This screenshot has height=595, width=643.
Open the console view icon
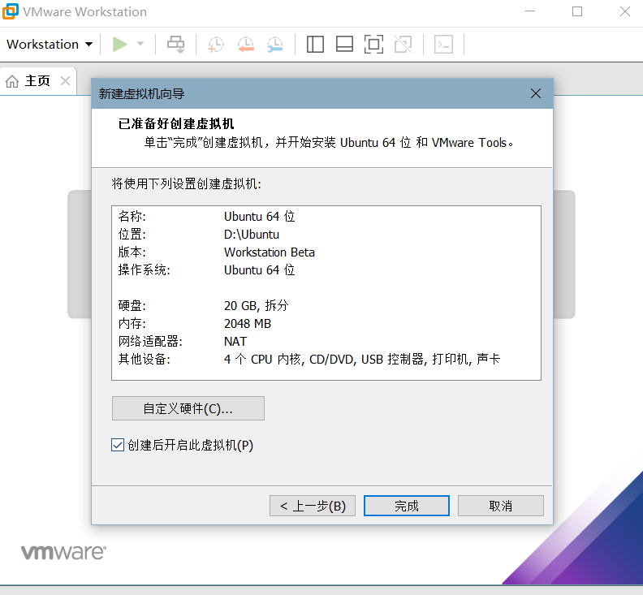[x=444, y=45]
